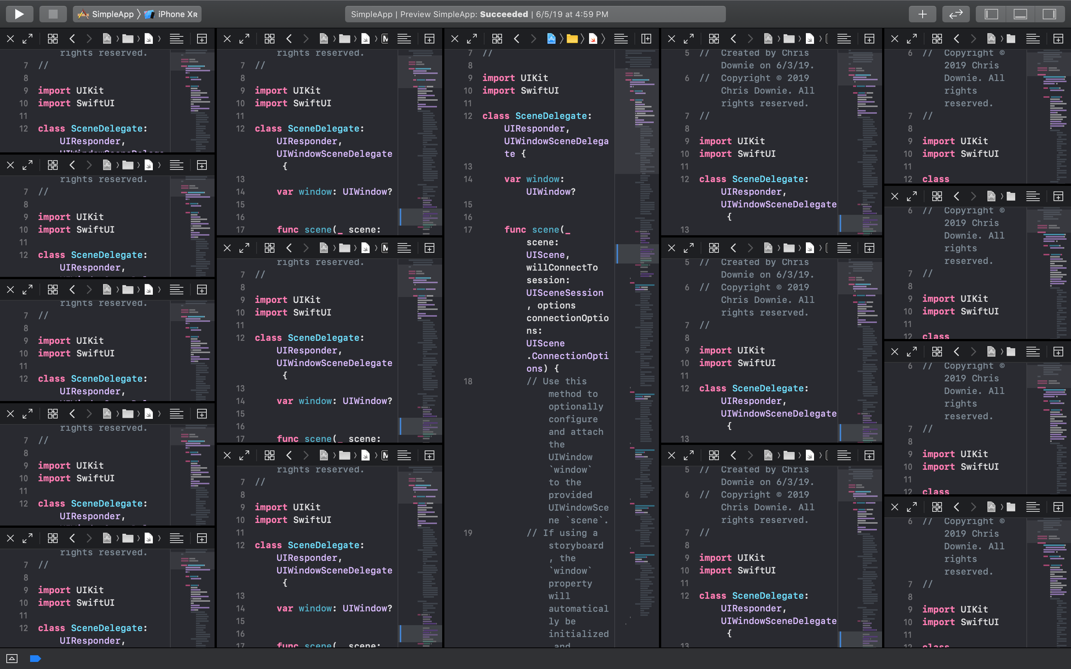
Task: Close the center editor with colored jump bar
Action: tap(454, 39)
